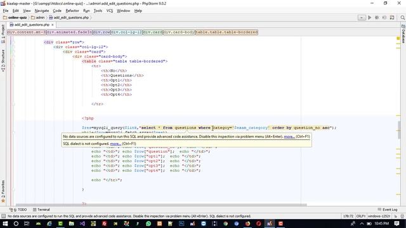This screenshot has width=406, height=228.
Task: Click the Cortana search circle in taskbar
Action: click(16, 224)
